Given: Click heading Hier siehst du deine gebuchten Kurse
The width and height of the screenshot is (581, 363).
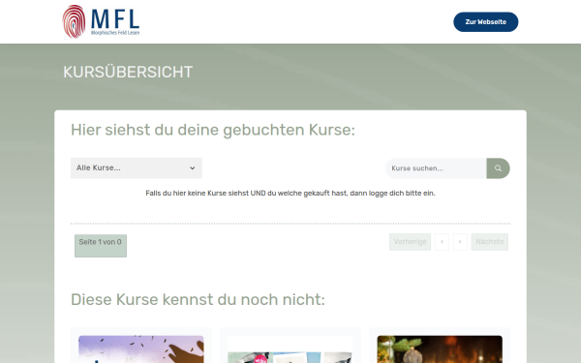Looking at the screenshot, I should click(x=213, y=130).
